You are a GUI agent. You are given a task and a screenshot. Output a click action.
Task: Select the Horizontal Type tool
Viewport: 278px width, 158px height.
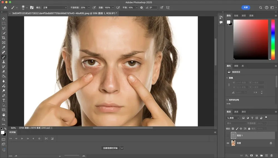coord(4,100)
